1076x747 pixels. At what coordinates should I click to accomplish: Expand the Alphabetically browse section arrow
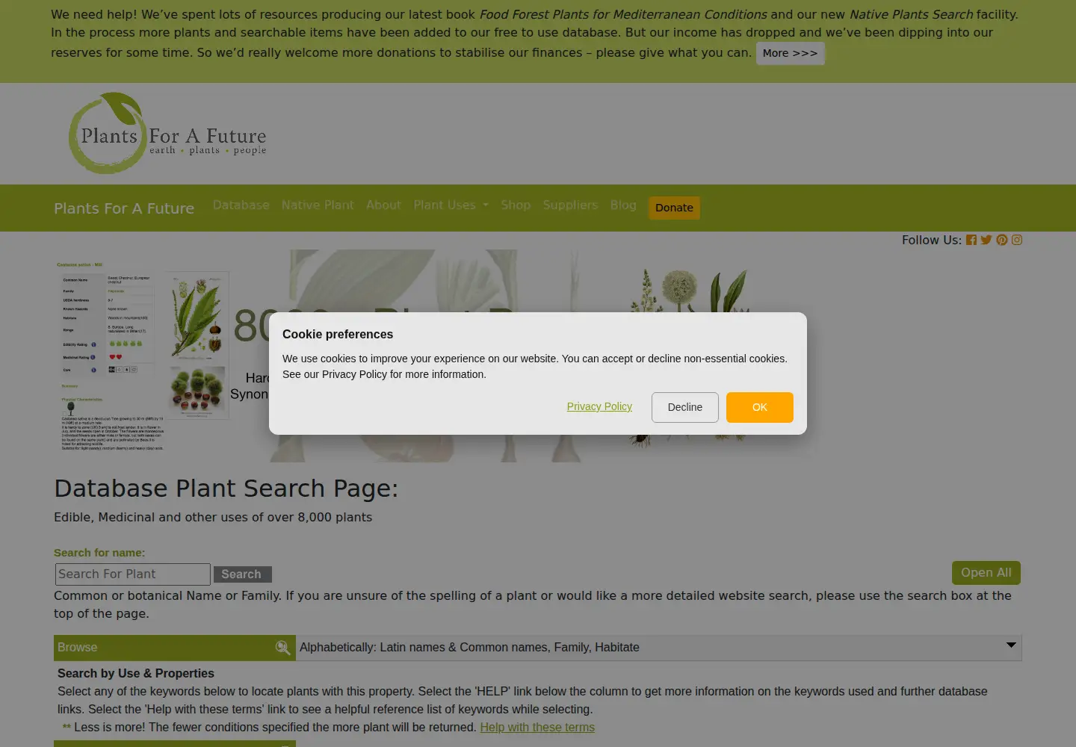[1011, 645]
